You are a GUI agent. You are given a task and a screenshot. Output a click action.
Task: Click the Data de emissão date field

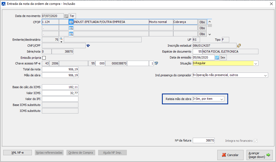204,57
